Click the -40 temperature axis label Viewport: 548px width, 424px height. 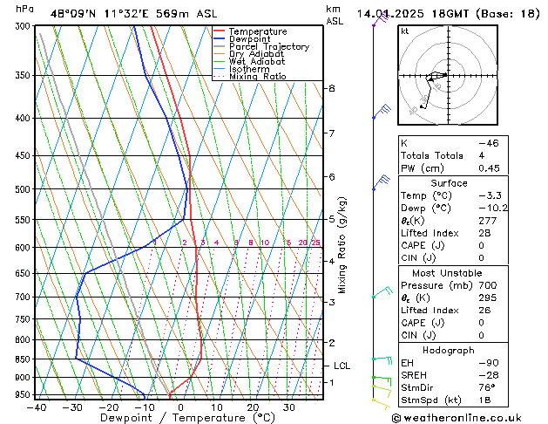tap(37, 407)
